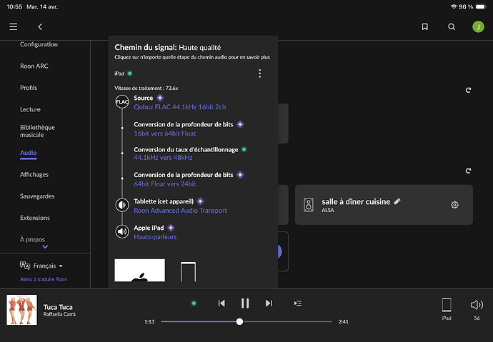Click the Apple logo device image
This screenshot has width=493, height=342.
(139, 271)
